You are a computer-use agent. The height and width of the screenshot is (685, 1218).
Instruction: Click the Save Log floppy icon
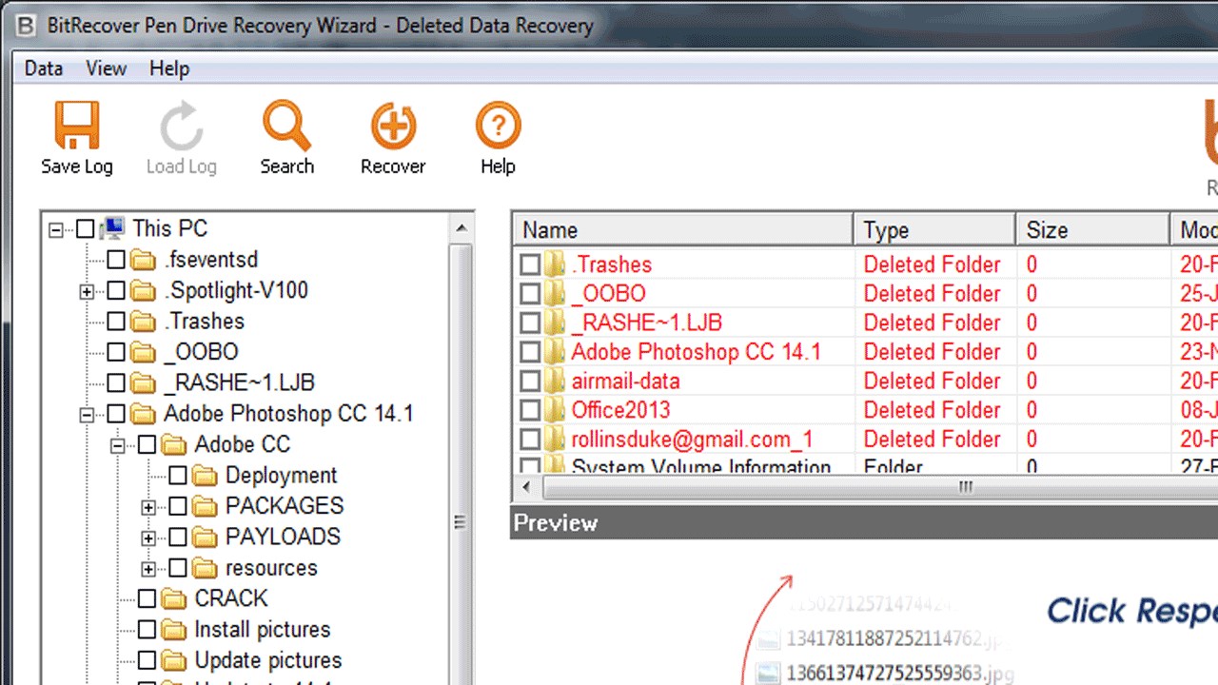[x=76, y=125]
